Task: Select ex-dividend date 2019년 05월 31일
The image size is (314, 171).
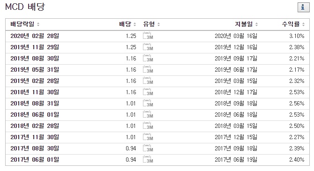Action: (x=35, y=69)
